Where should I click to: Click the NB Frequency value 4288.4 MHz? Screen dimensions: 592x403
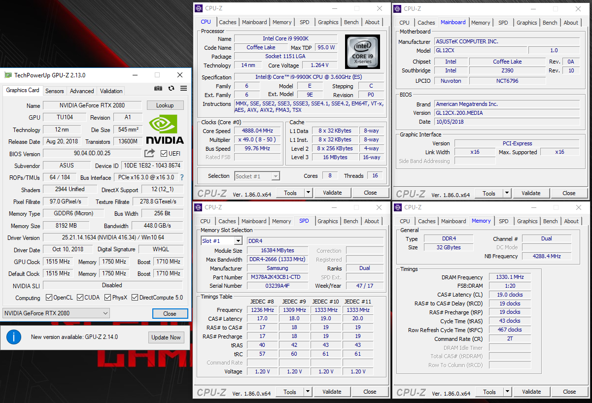(547, 256)
